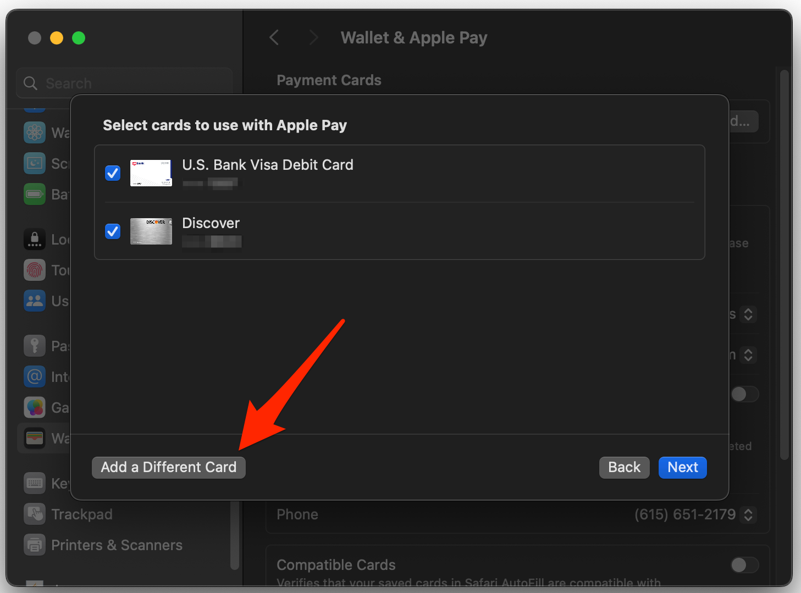Open Passwords settings via the key icon
The width and height of the screenshot is (801, 593).
[34, 346]
